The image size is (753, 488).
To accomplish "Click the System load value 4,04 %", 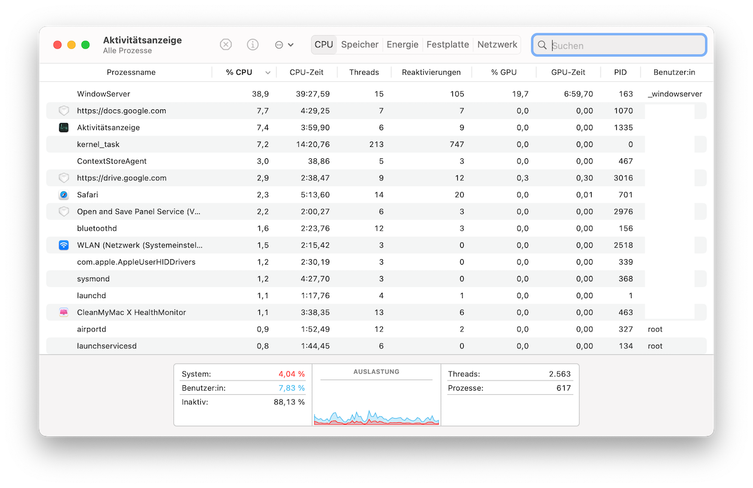I will pos(292,374).
